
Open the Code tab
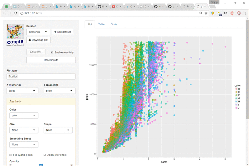[x=114, y=24]
